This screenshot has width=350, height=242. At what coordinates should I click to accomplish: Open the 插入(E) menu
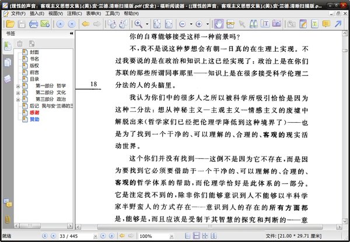click(x=37, y=13)
